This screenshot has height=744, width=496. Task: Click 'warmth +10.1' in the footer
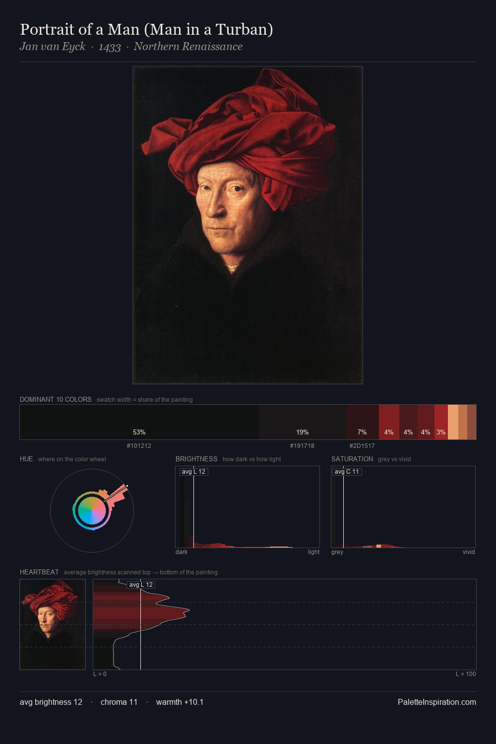pyautogui.click(x=180, y=702)
